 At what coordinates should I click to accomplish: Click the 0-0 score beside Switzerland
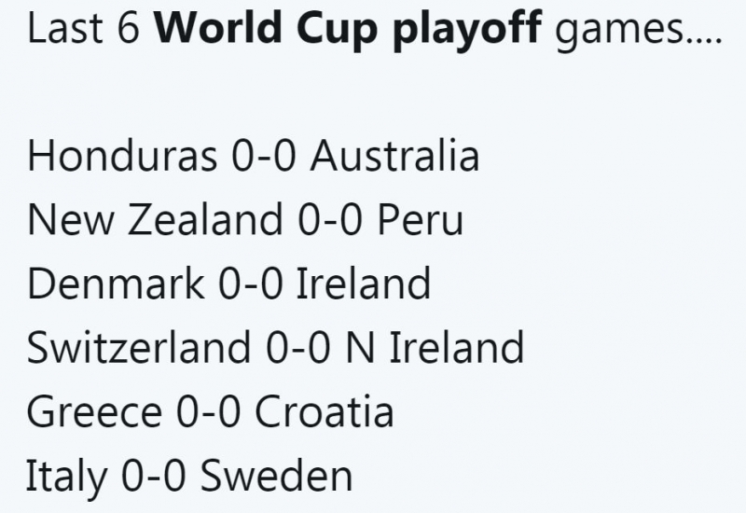(298, 348)
